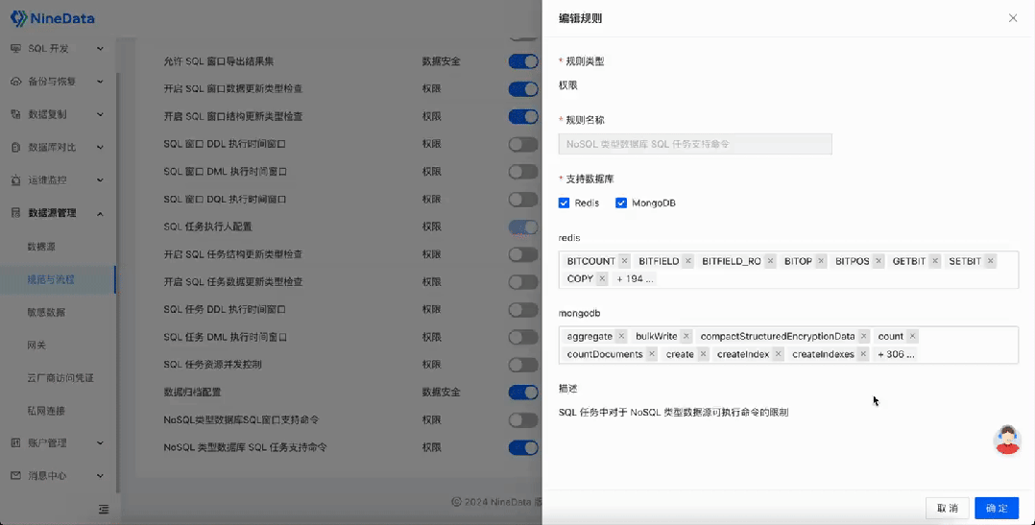This screenshot has width=1035, height=525.
Task: Toggle 允许 SQL 窗口导出结果集 switch
Action: (x=523, y=61)
